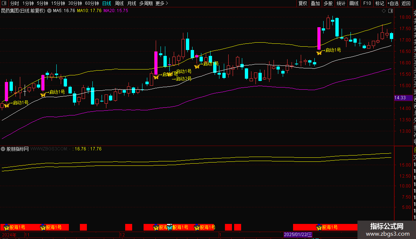This screenshot has width=416, height=239.
Task: Click the diamond icon at chart top-right
Action: pyautogui.click(x=384, y=11)
